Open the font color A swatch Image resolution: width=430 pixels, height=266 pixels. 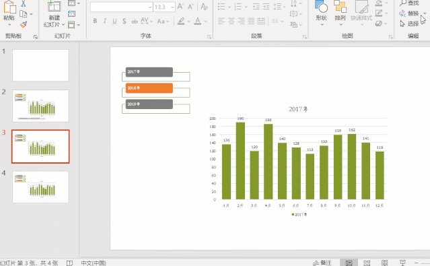(x=197, y=21)
